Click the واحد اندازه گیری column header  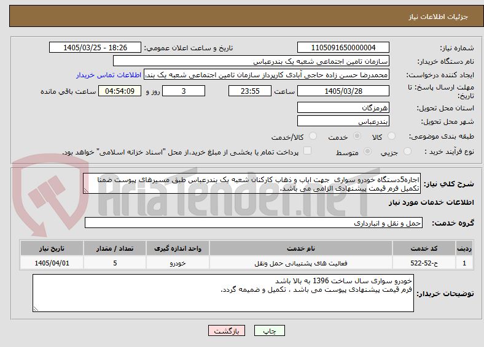(x=178, y=248)
